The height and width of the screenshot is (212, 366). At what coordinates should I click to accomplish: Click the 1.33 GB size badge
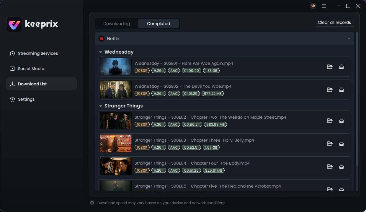pos(211,71)
